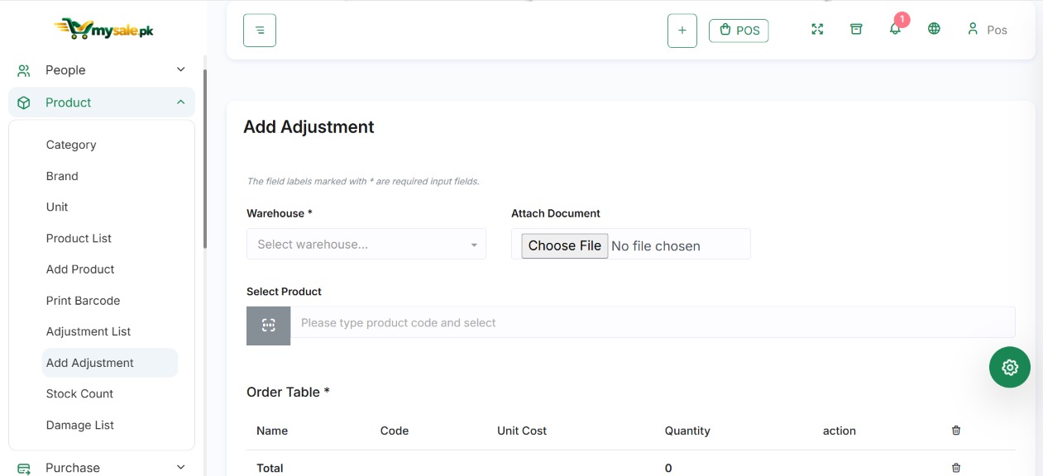Open Adjustment List in sidebar
Viewport: 1043px width, 476px height.
(89, 331)
